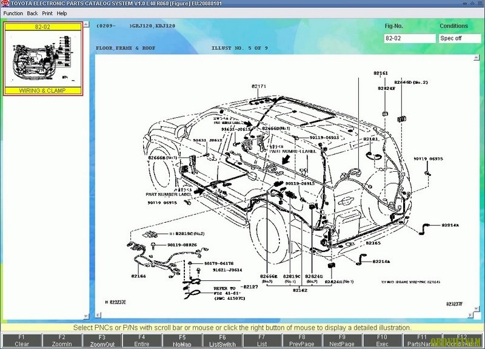
Task: Open the Print menu
Action: coord(47,13)
